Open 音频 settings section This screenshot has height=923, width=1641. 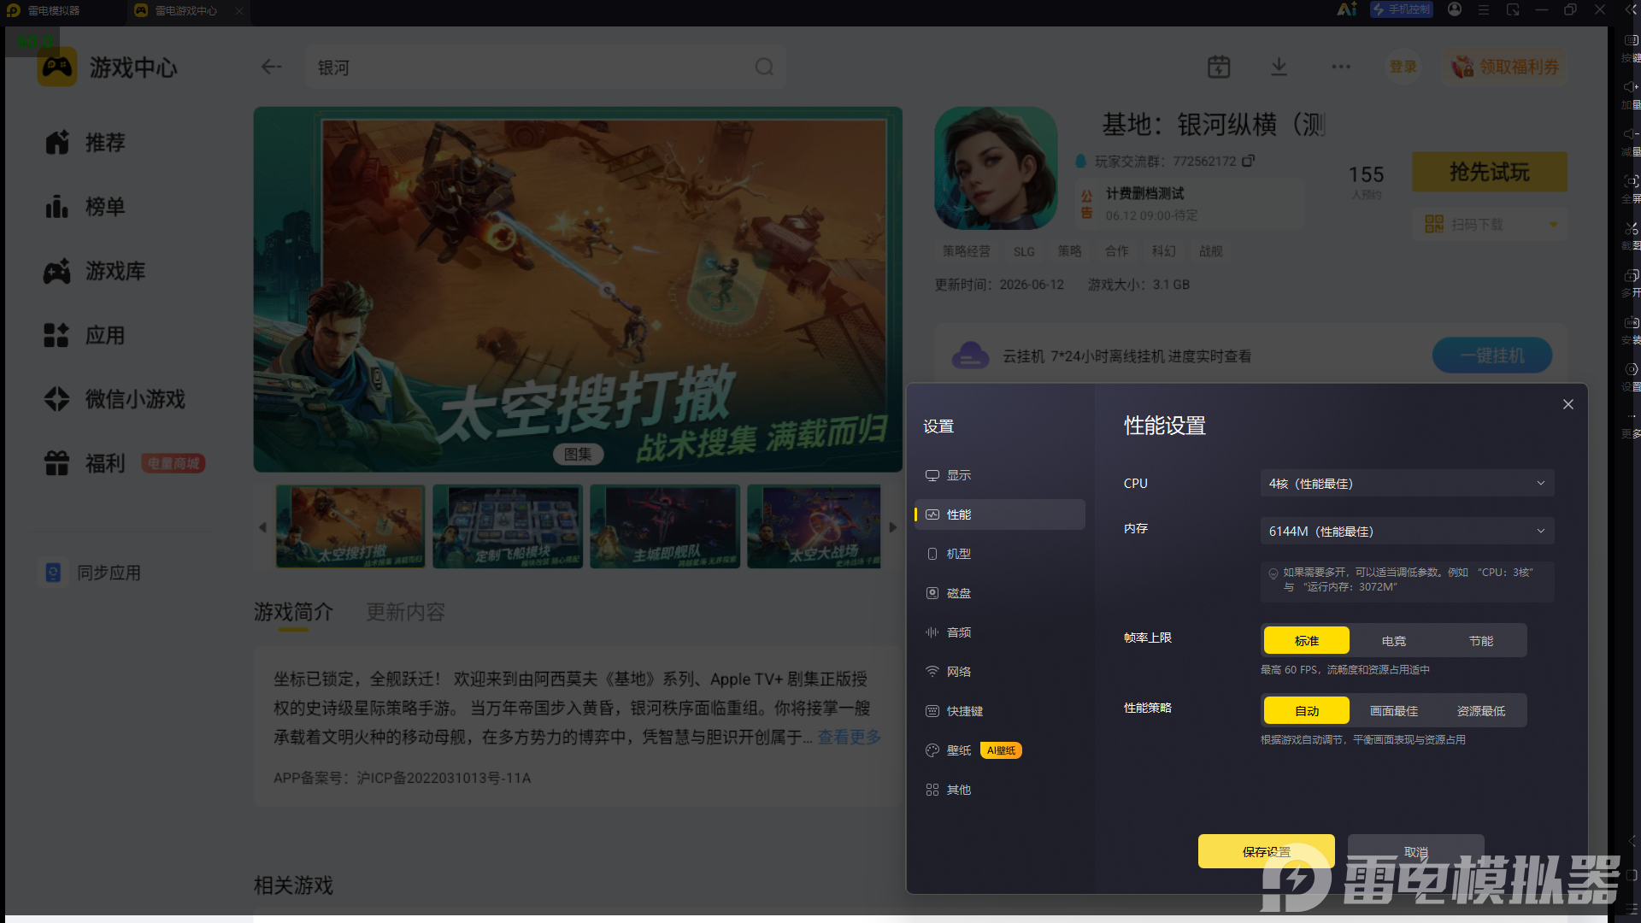1000,632
